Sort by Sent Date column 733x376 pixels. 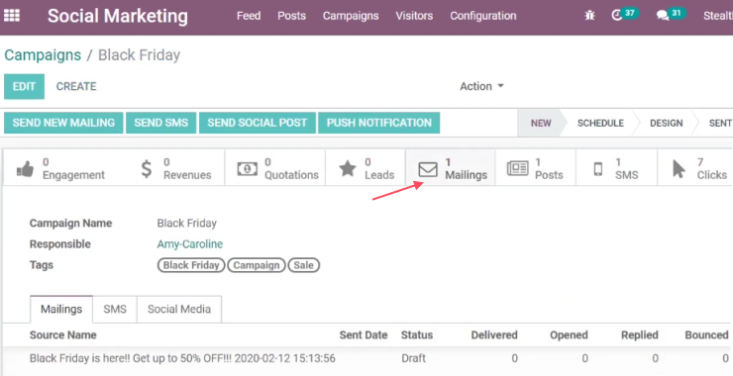[364, 335]
